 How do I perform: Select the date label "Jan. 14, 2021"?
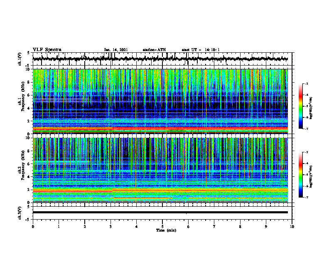(116, 50)
